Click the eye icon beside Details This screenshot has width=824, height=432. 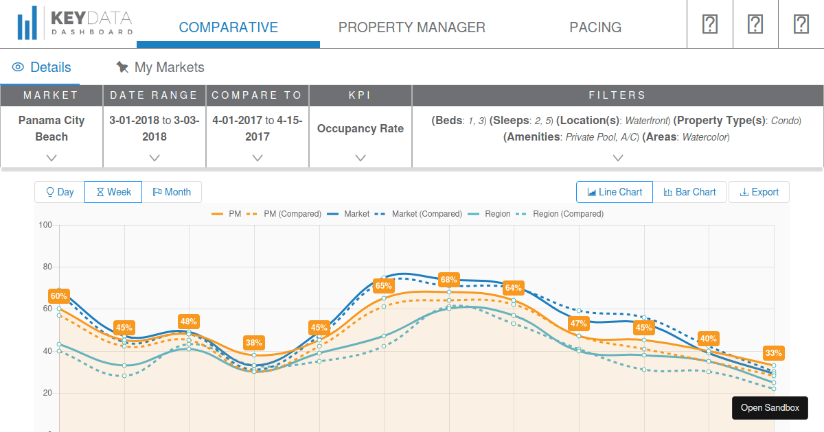coord(18,67)
